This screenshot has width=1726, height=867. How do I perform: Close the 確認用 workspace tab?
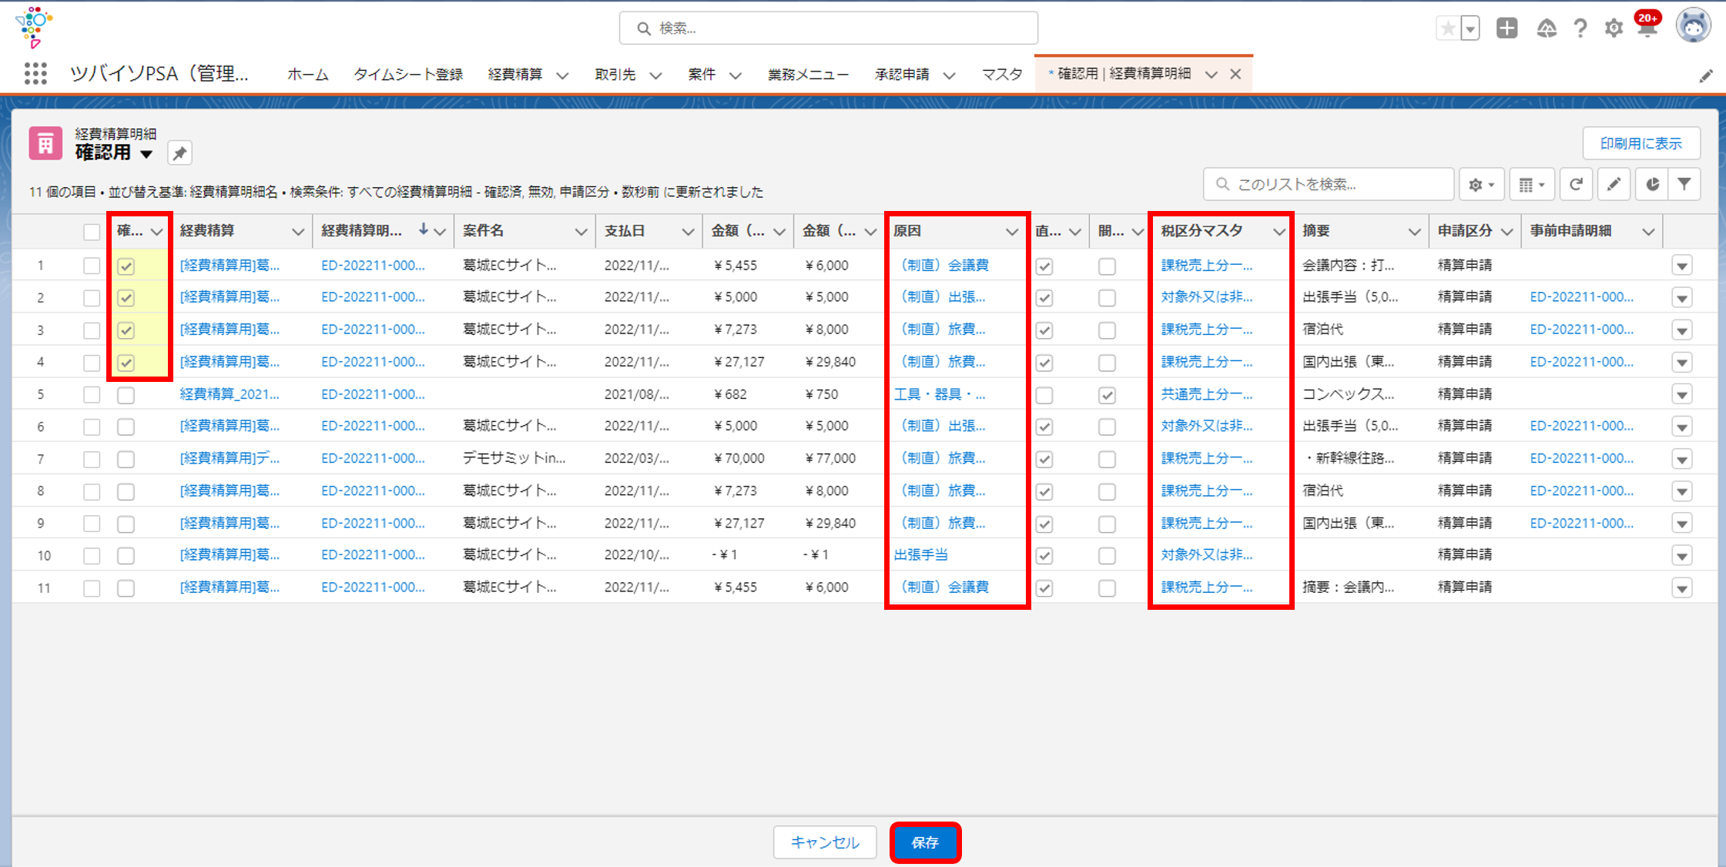point(1235,74)
